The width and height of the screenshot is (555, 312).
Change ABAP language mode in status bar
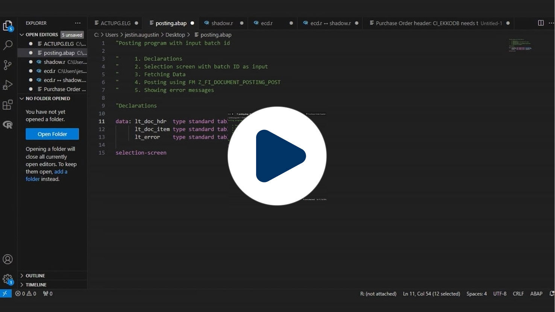tap(536, 294)
